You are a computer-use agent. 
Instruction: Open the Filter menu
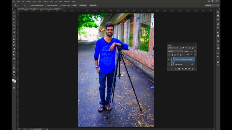pyautogui.click(x=51, y=1)
